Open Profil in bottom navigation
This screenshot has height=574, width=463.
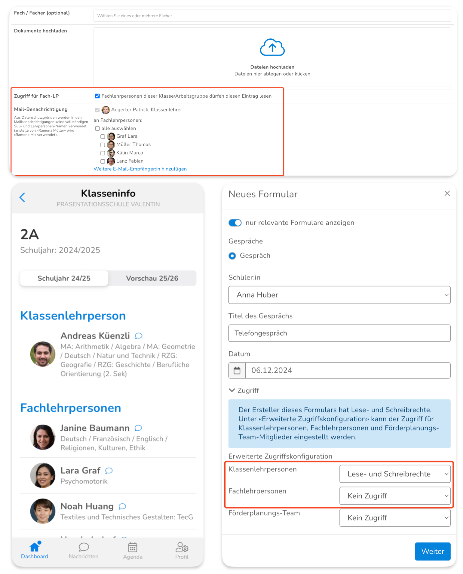(x=182, y=550)
